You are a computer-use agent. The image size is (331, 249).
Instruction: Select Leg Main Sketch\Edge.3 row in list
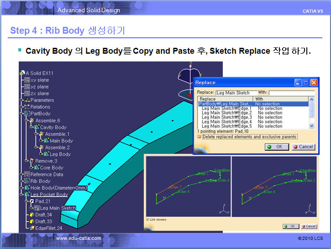tap(226, 117)
